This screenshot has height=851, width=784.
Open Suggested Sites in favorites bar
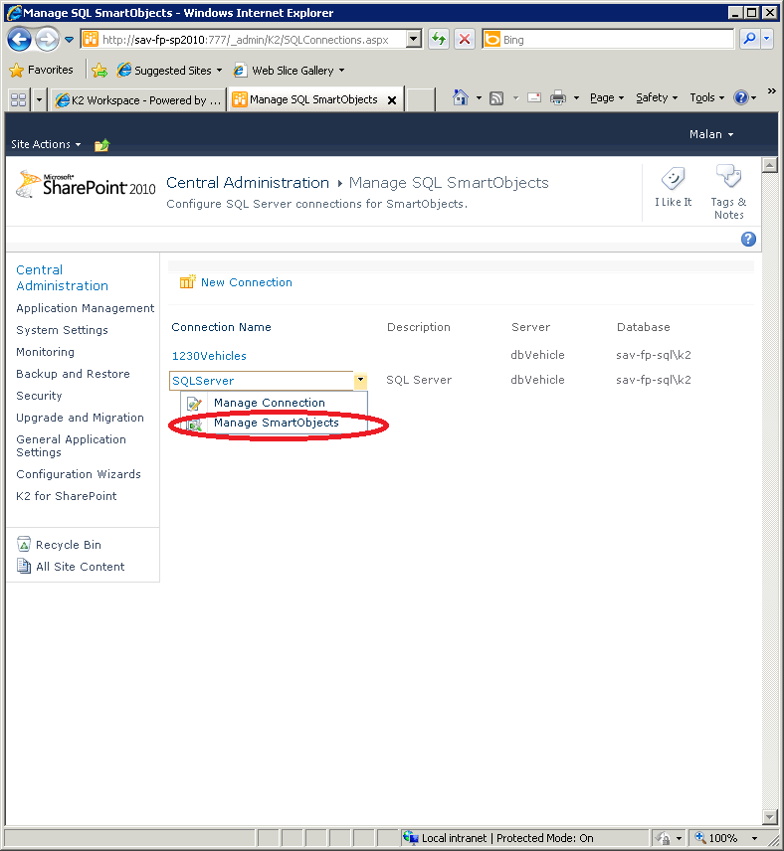[x=169, y=70]
